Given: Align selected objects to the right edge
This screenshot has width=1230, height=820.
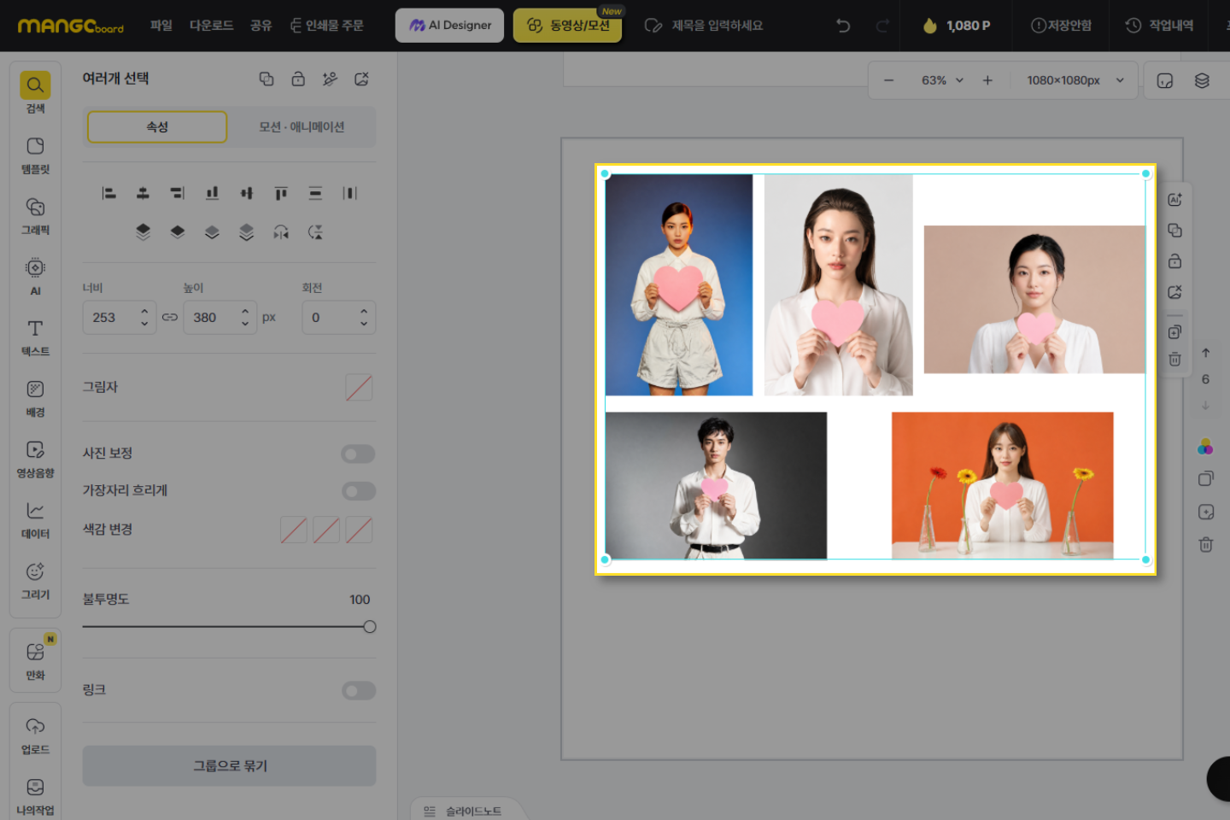Looking at the screenshot, I should [177, 193].
